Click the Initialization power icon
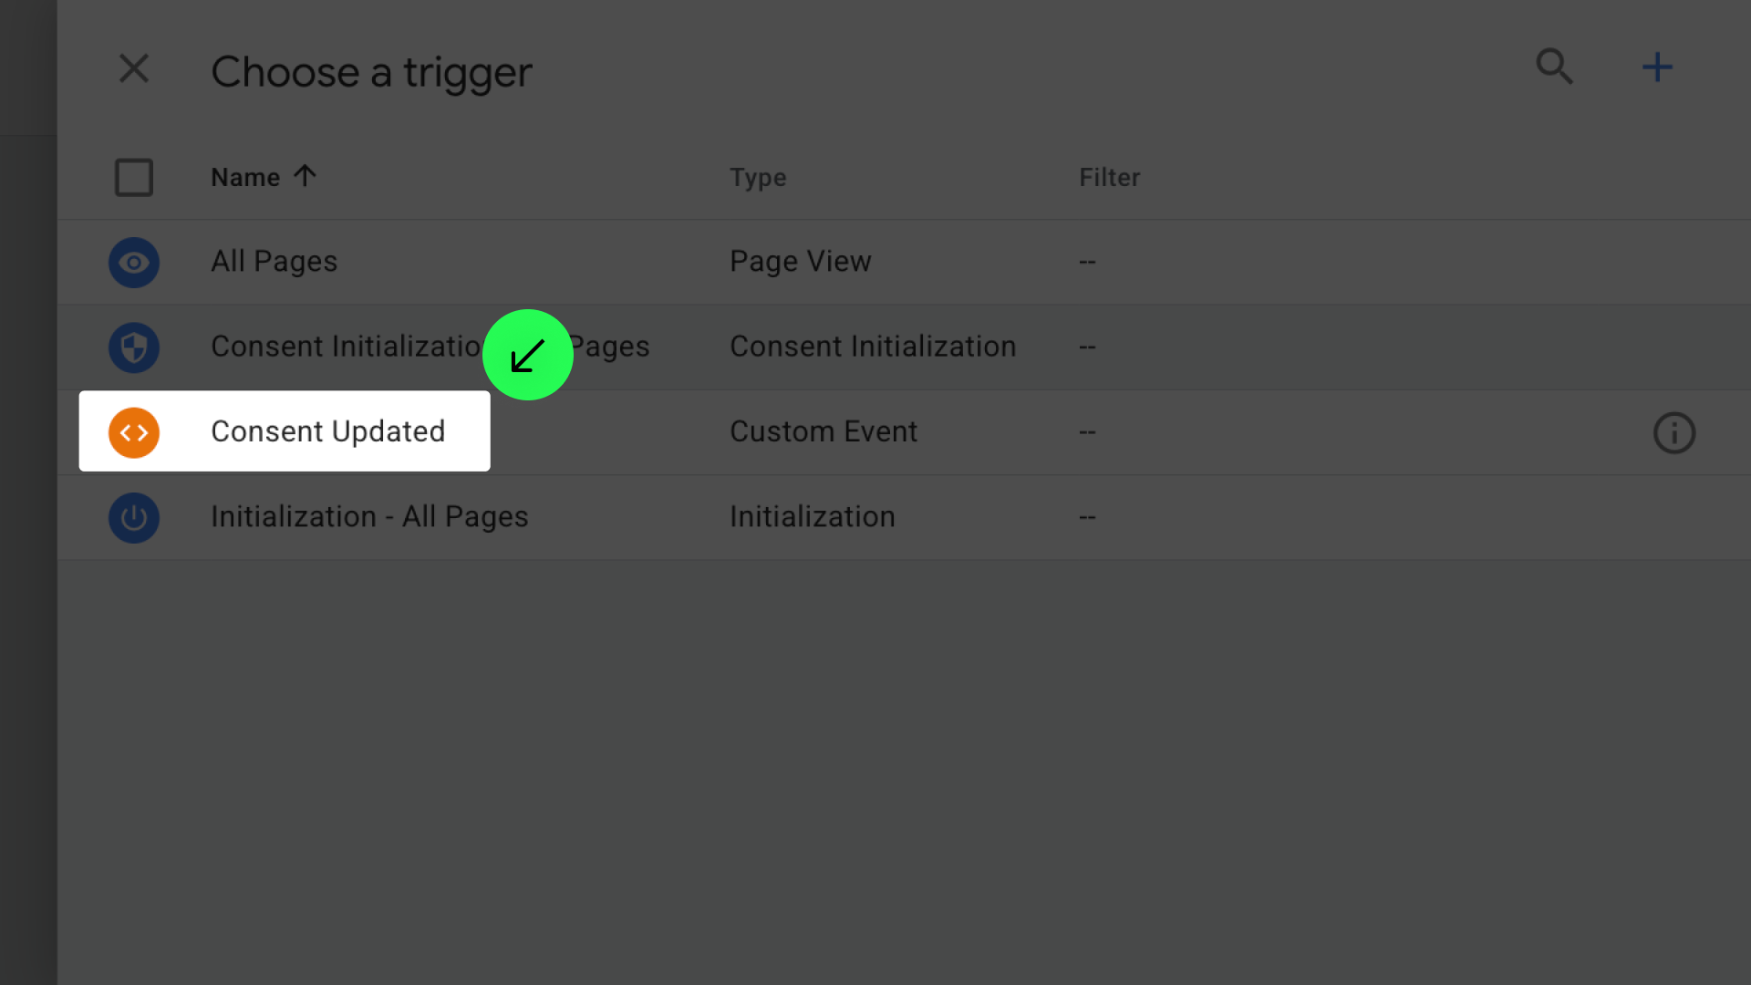The image size is (1751, 985). coord(133,518)
